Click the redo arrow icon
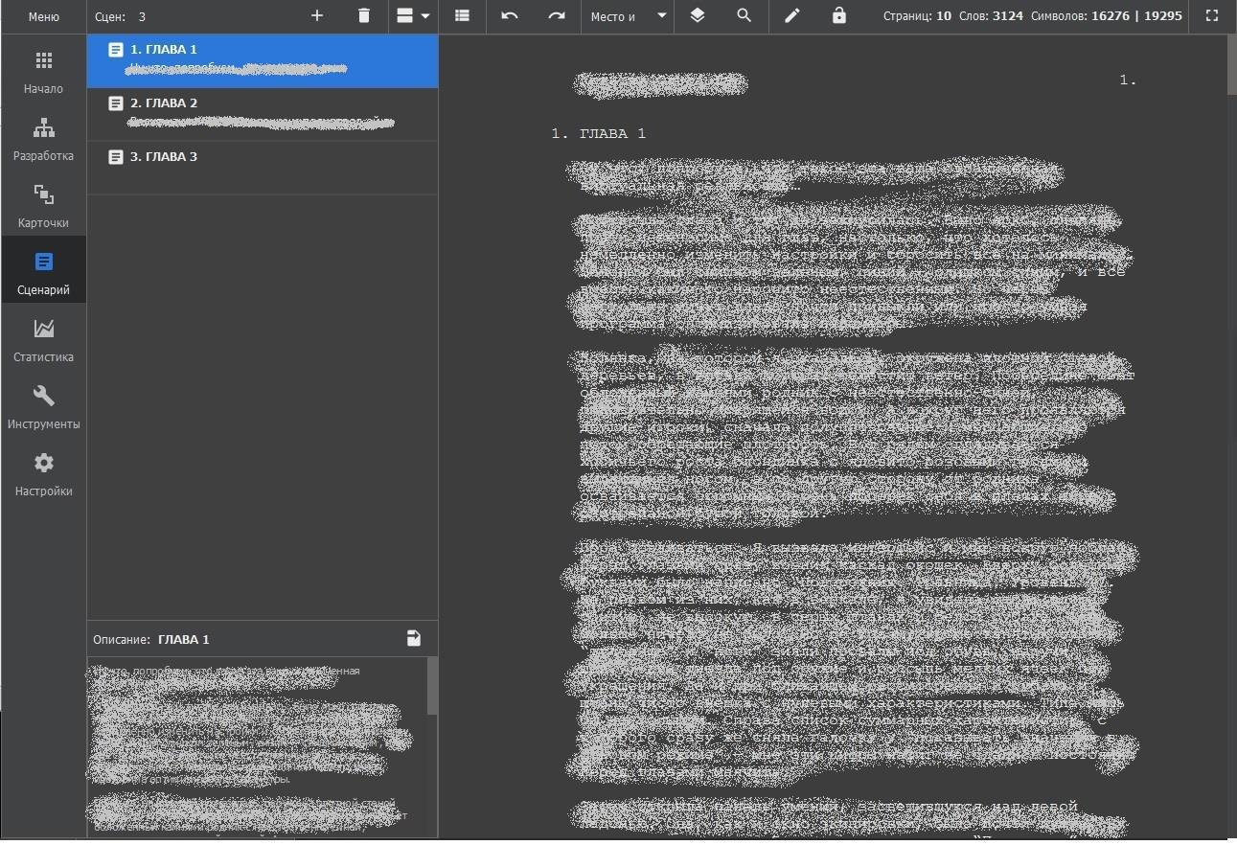The height and width of the screenshot is (845, 1237). coord(557,16)
